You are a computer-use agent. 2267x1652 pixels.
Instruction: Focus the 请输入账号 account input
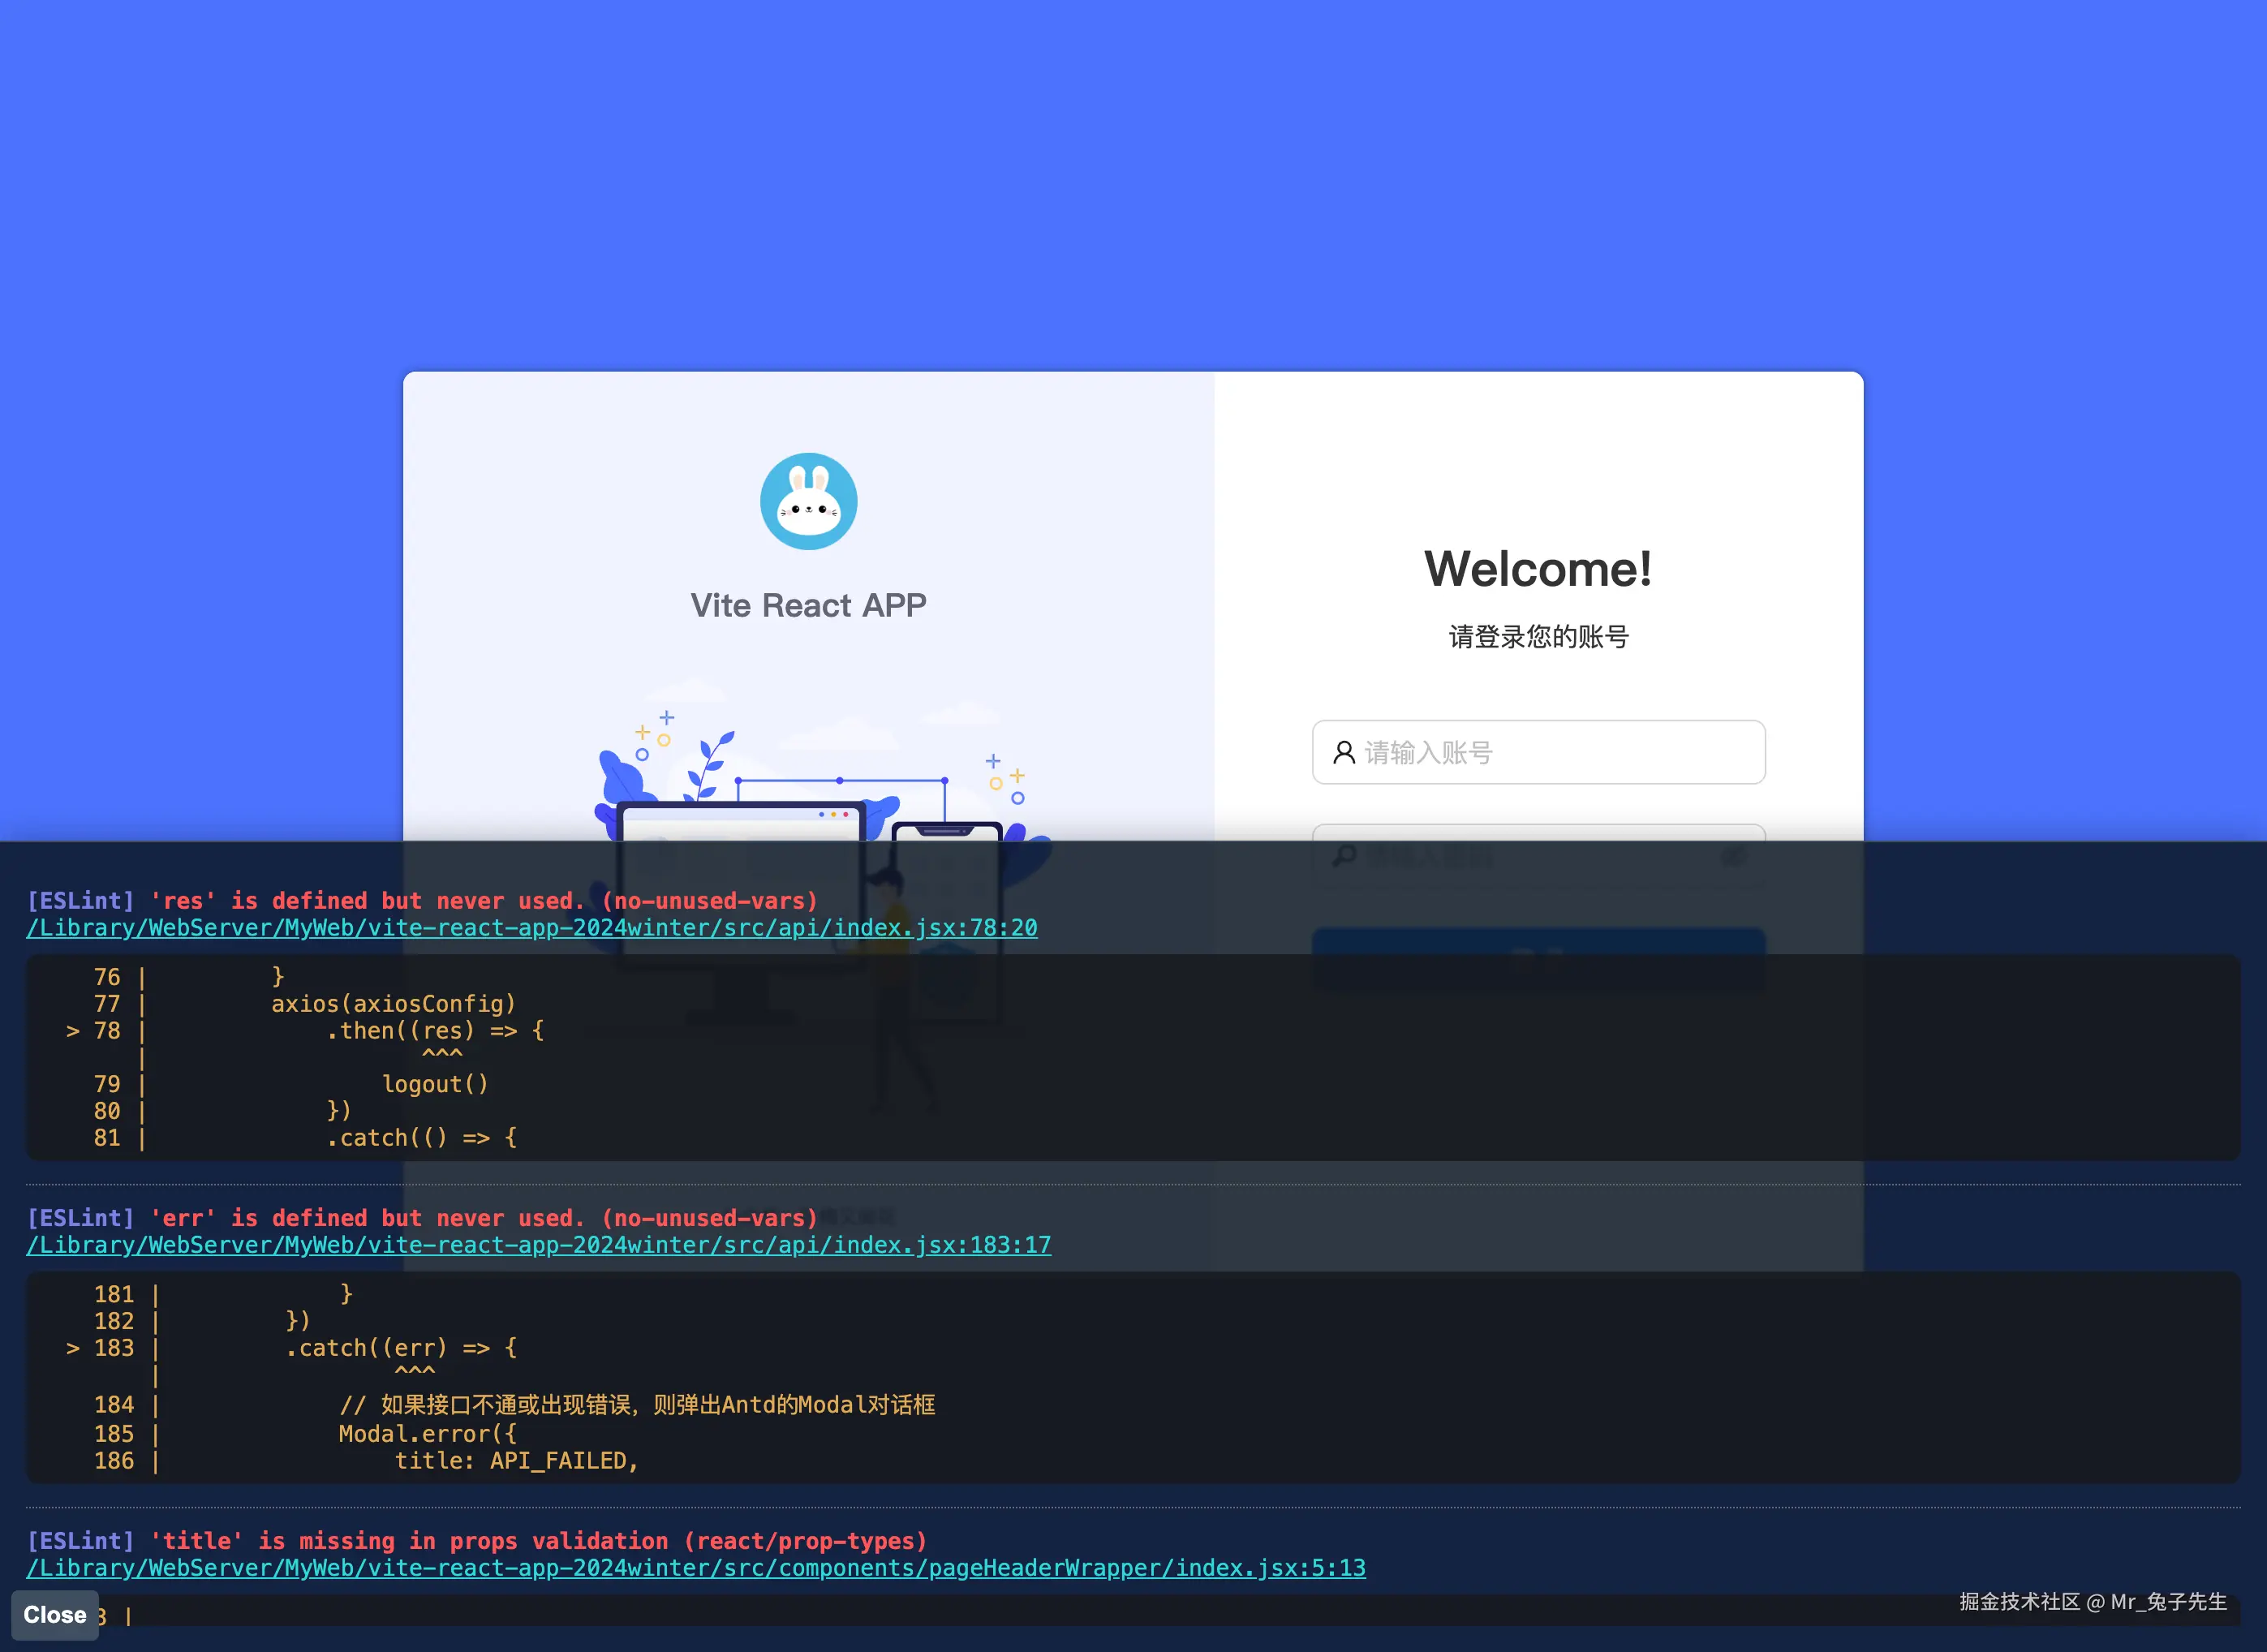[1560, 752]
